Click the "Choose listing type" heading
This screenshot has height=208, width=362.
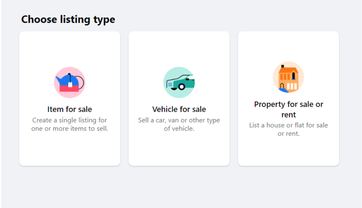[x=68, y=20]
